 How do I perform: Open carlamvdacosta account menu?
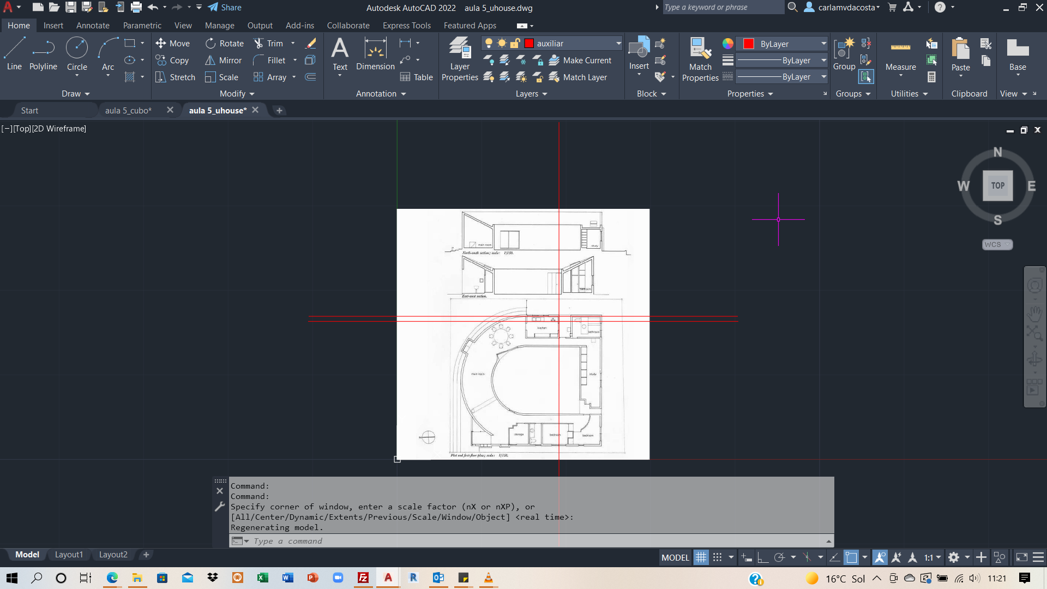tap(842, 8)
